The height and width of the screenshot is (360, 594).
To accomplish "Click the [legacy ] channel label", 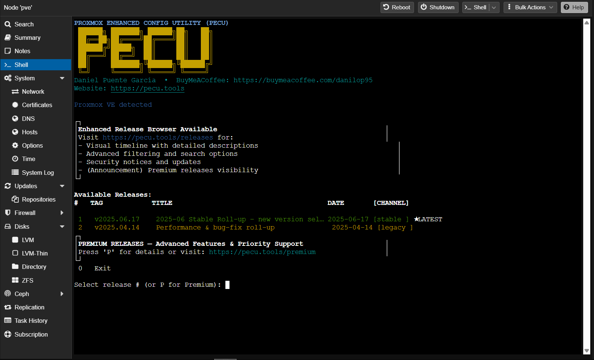I will [x=395, y=228].
